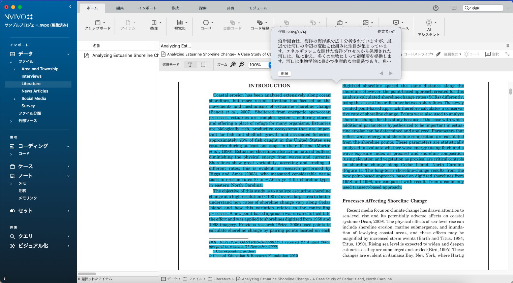Select text selection mode T button

[x=190, y=65]
